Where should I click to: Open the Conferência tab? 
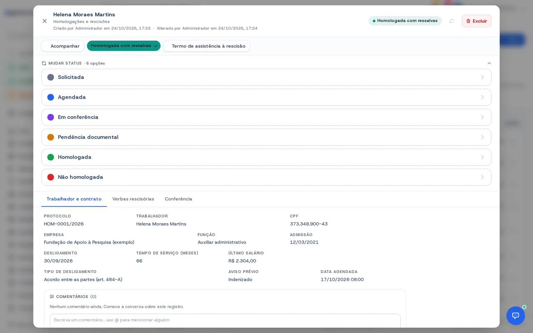pyautogui.click(x=179, y=199)
